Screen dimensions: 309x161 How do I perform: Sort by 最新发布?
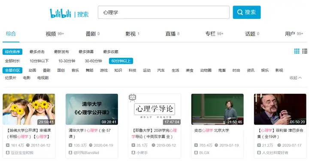(x=61, y=52)
